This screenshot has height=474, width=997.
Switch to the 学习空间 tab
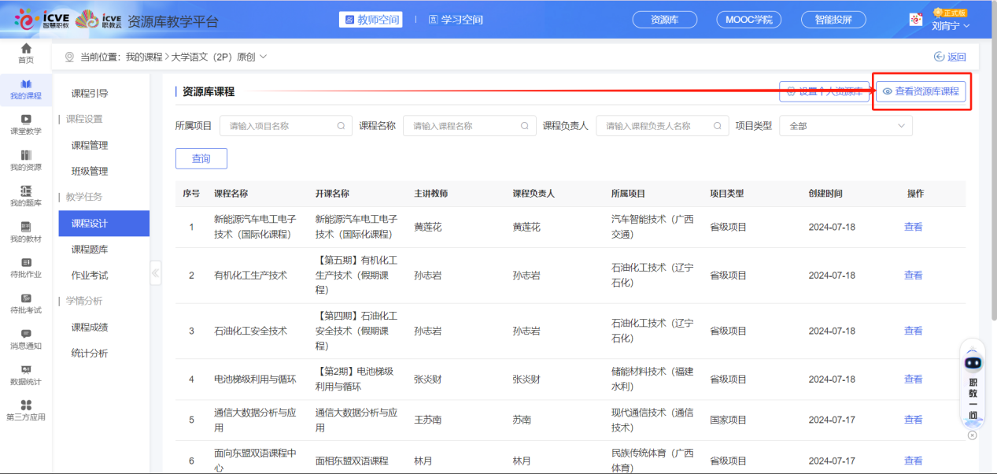click(x=456, y=20)
